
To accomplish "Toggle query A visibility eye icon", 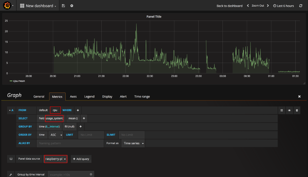I will point(289,111).
